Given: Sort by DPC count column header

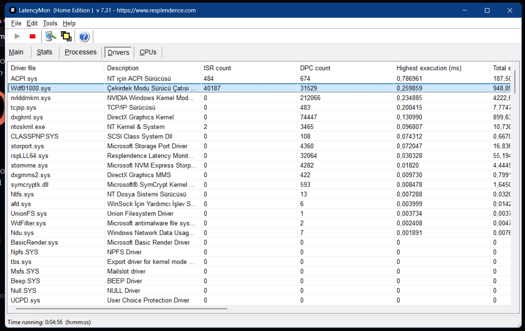Looking at the screenshot, I should [345, 68].
